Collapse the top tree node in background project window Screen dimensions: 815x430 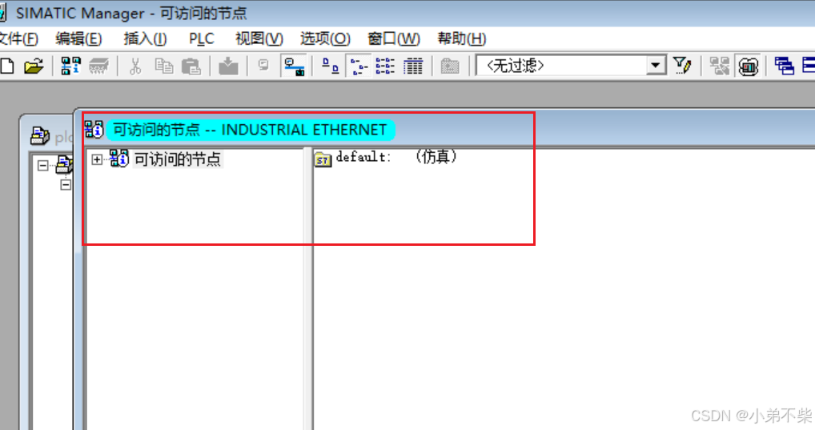43,166
